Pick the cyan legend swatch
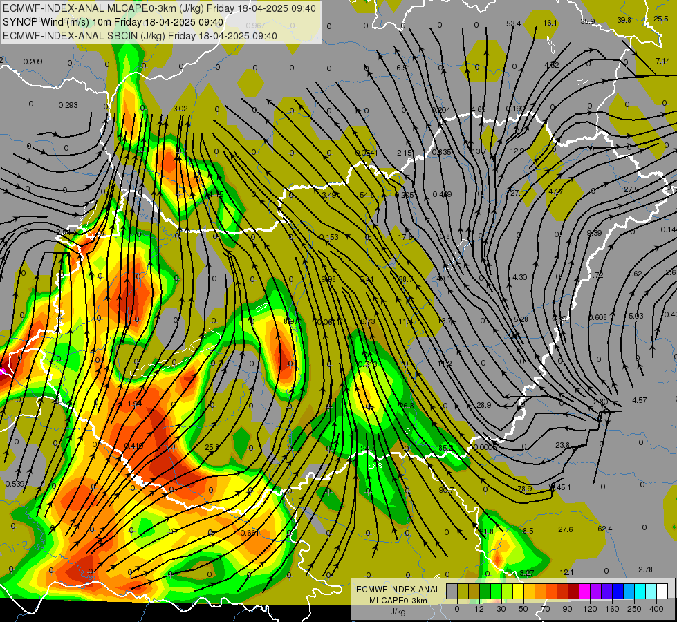Image resolution: width=677 pixels, height=622 pixels. 640,591
